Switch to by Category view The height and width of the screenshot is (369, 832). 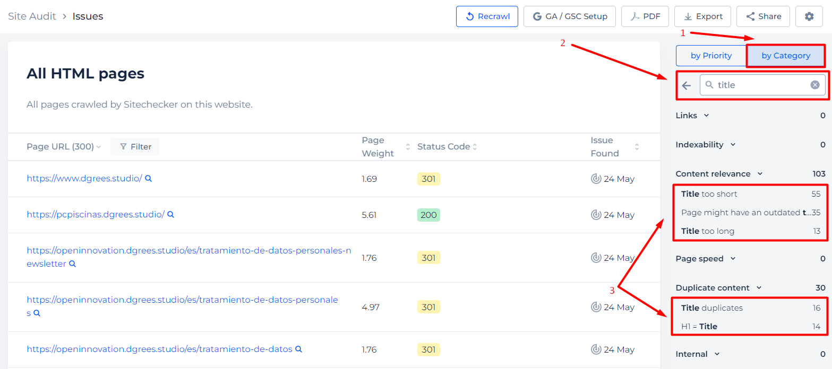click(x=786, y=56)
